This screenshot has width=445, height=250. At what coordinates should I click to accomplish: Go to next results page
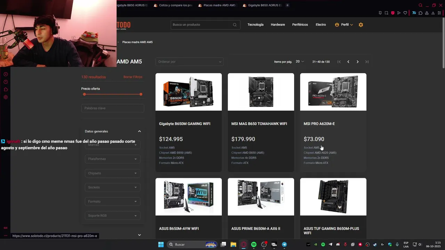pyautogui.click(x=357, y=62)
